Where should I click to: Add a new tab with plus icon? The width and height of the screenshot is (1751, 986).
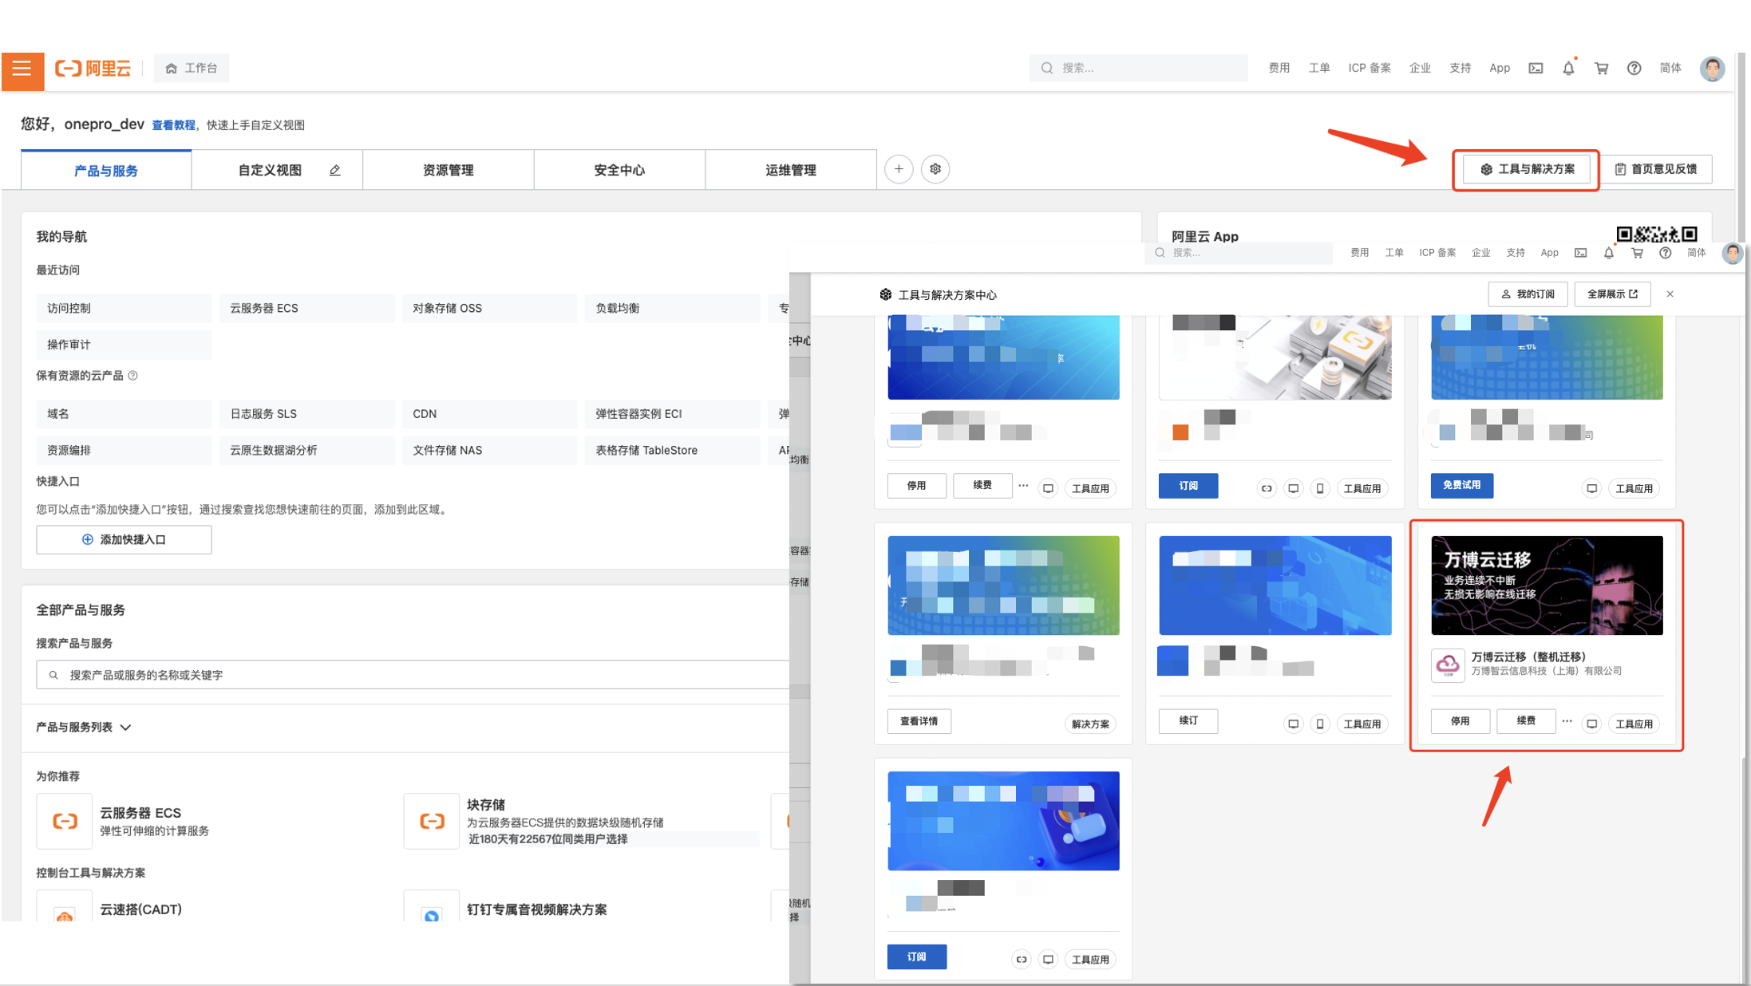(899, 169)
